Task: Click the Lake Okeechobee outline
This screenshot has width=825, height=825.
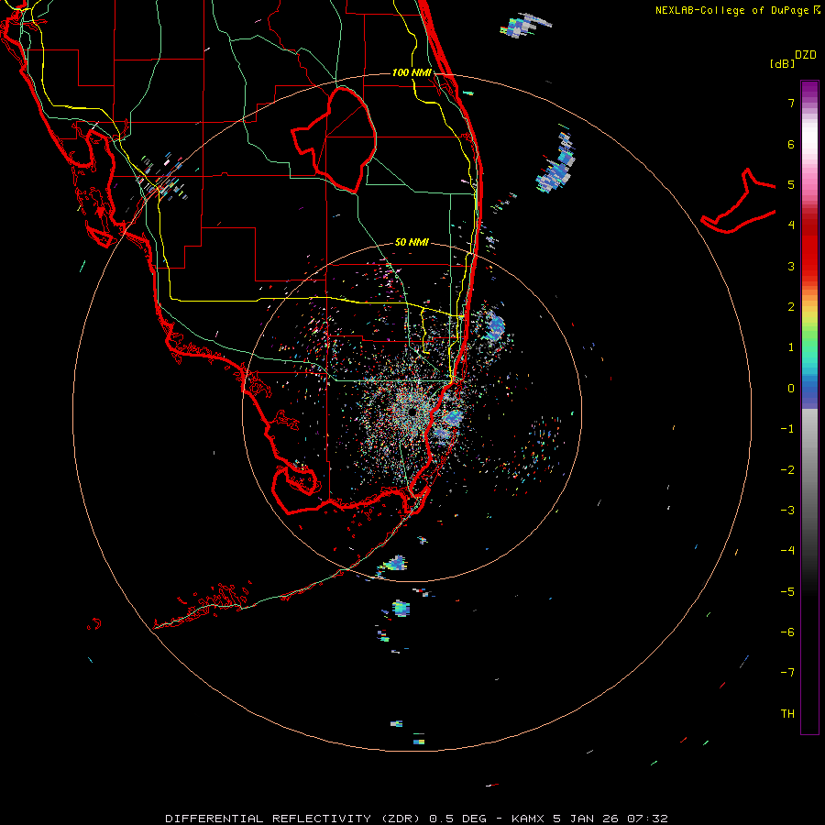Action: pos(334,139)
